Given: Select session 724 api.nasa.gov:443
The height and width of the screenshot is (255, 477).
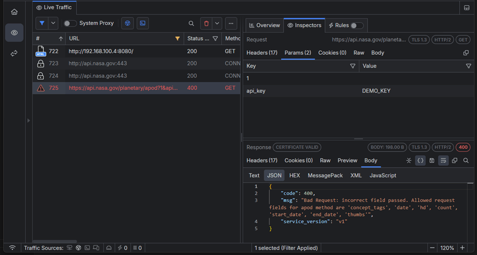Looking at the screenshot, I should pyautogui.click(x=137, y=76).
